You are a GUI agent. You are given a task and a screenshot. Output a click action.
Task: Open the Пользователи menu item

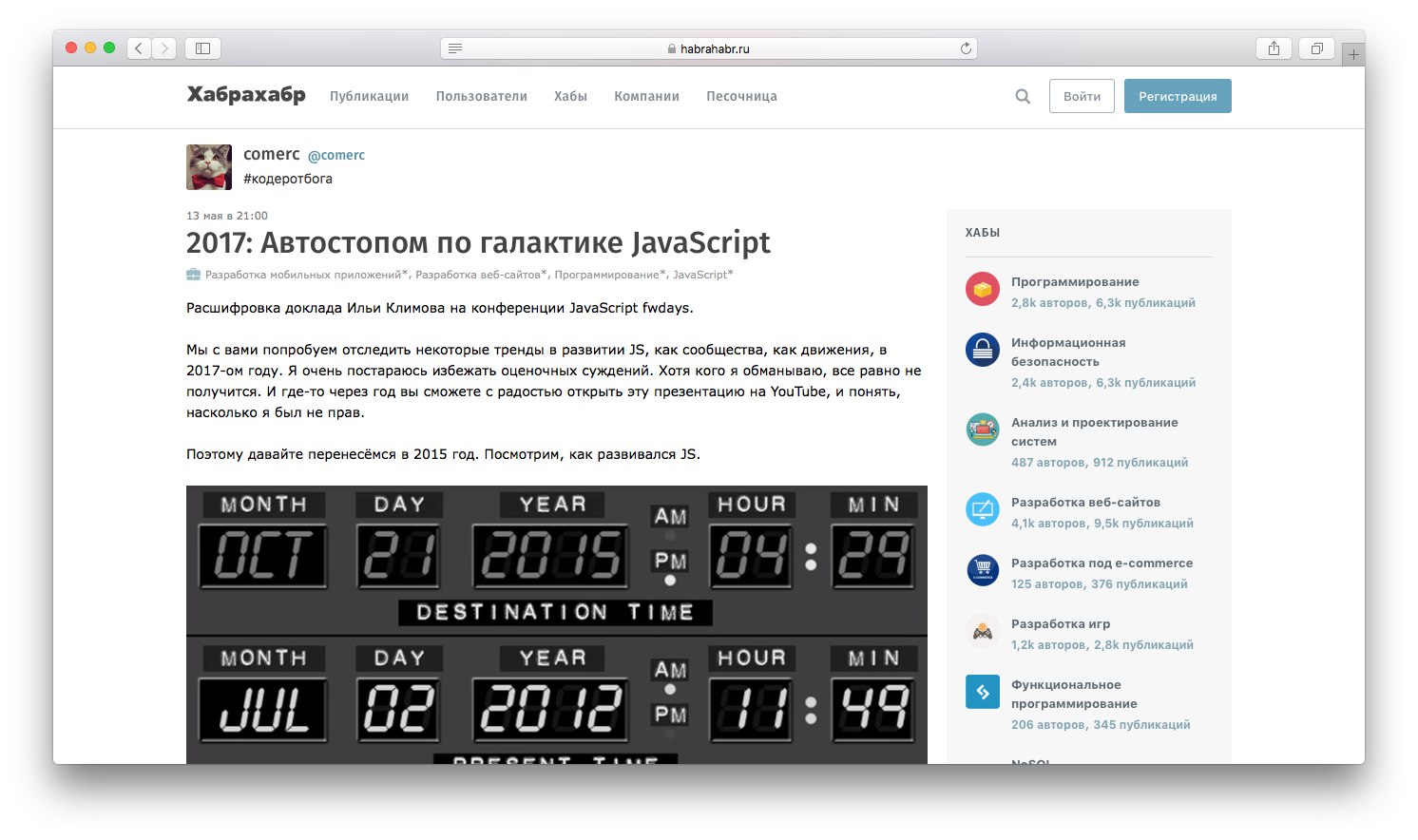pyautogui.click(x=482, y=96)
